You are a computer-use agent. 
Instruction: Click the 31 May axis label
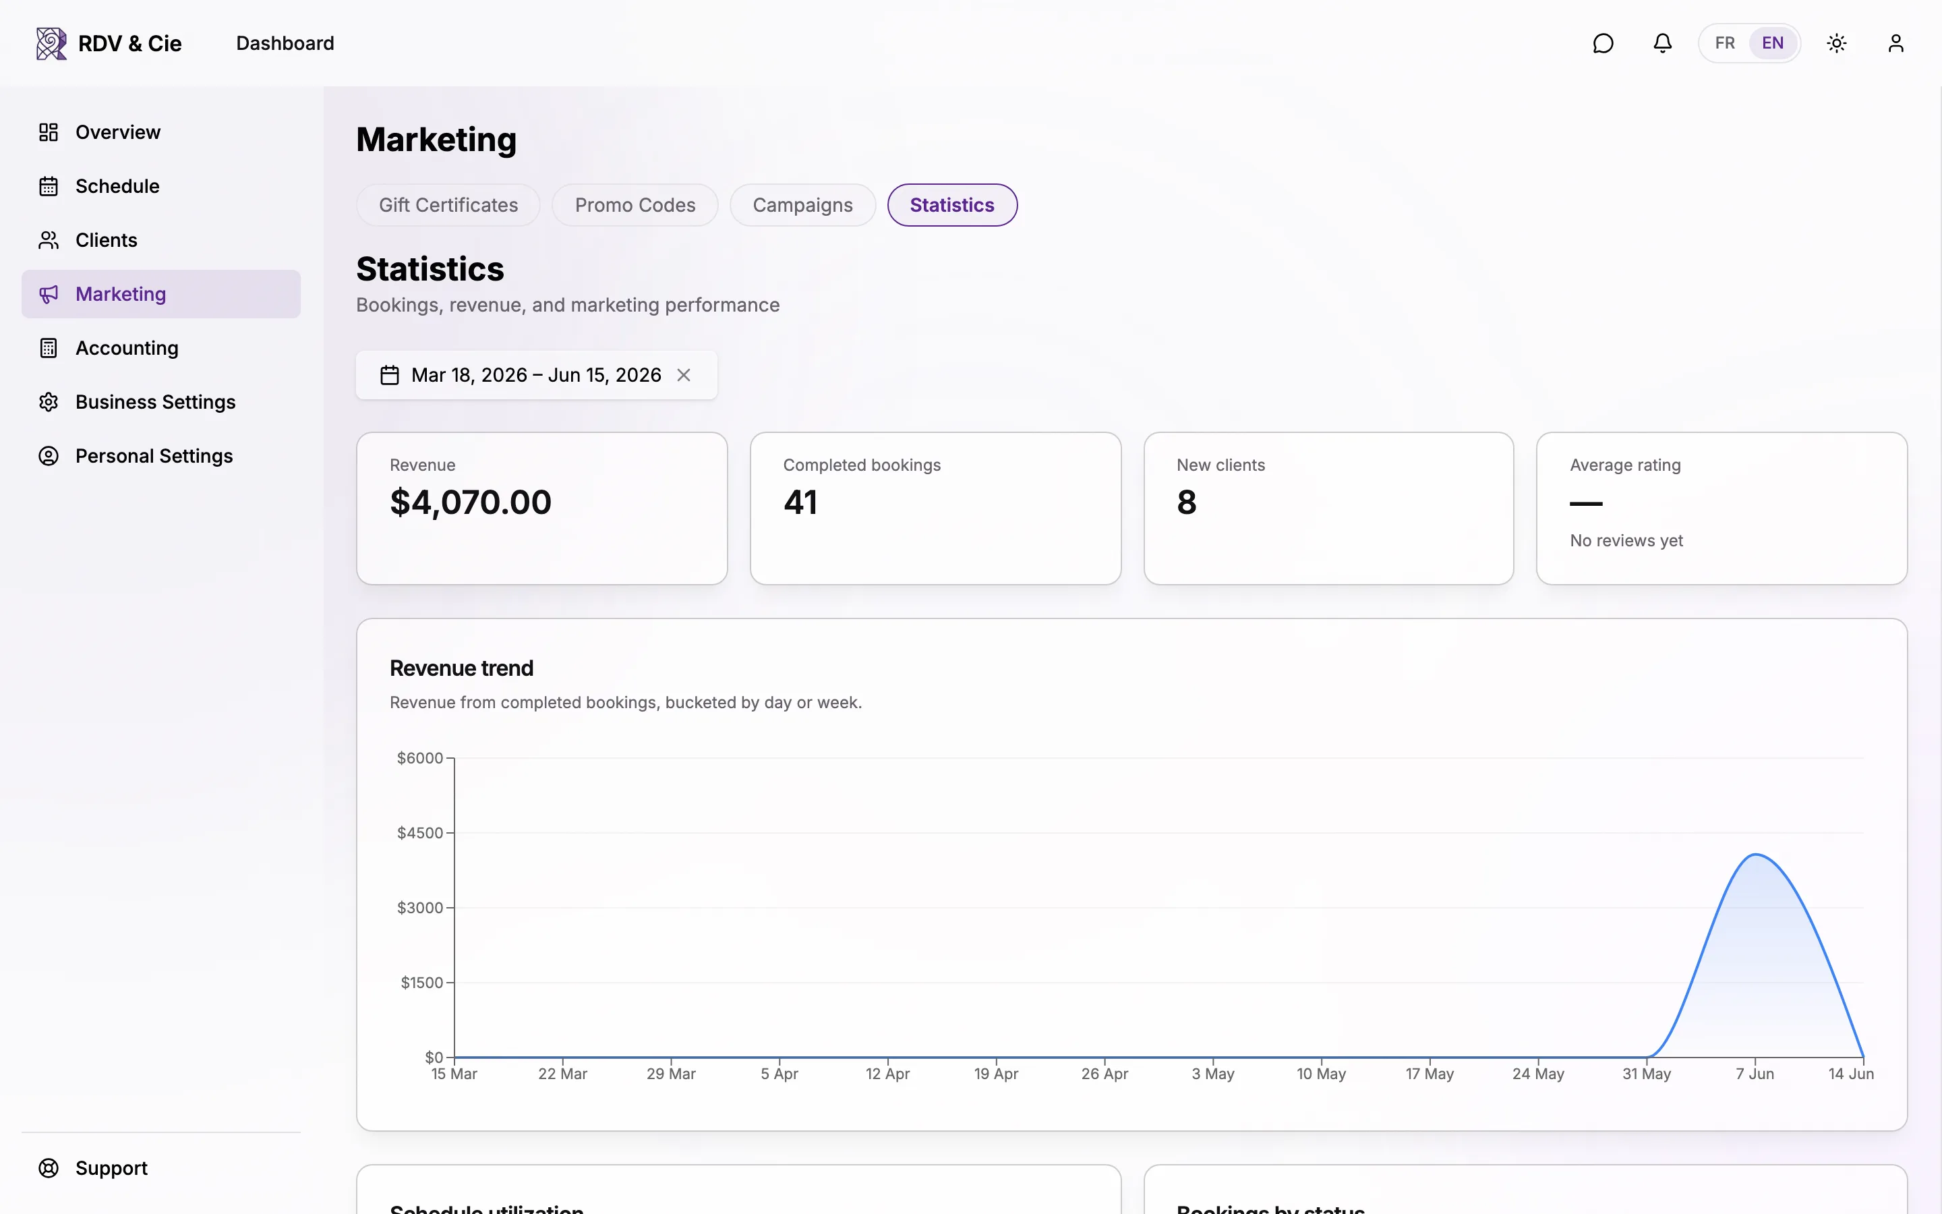[x=1647, y=1074]
